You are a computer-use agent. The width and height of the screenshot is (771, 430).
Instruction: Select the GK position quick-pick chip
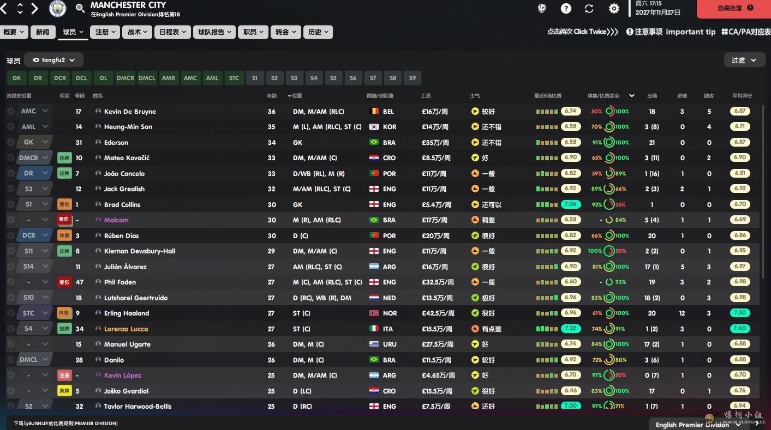pyautogui.click(x=17, y=78)
